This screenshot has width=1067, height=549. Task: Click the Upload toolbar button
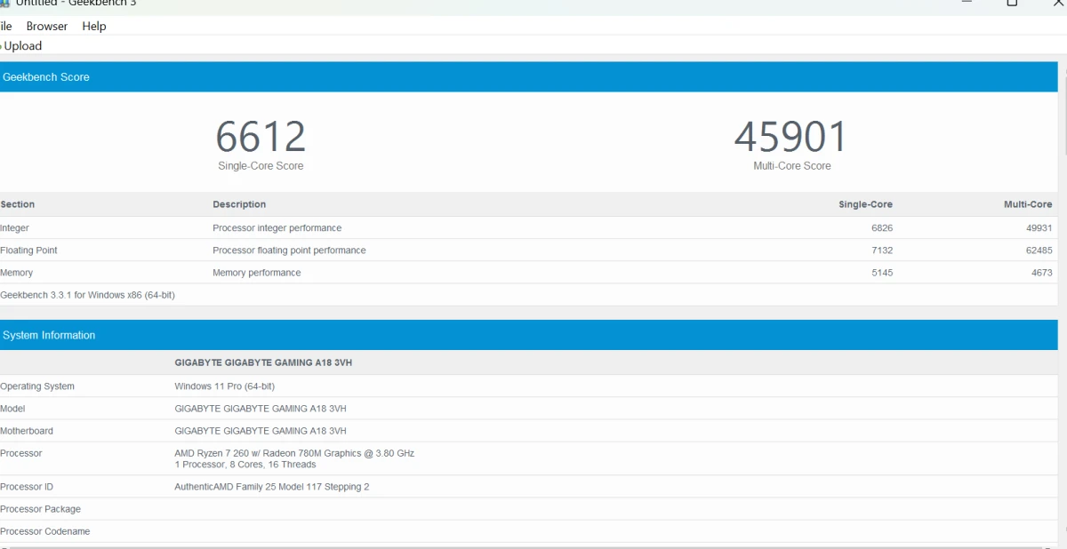(22, 46)
